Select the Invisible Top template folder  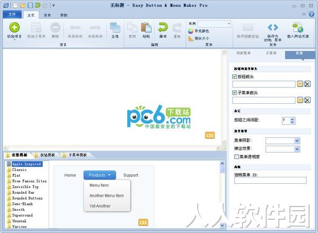(23, 186)
